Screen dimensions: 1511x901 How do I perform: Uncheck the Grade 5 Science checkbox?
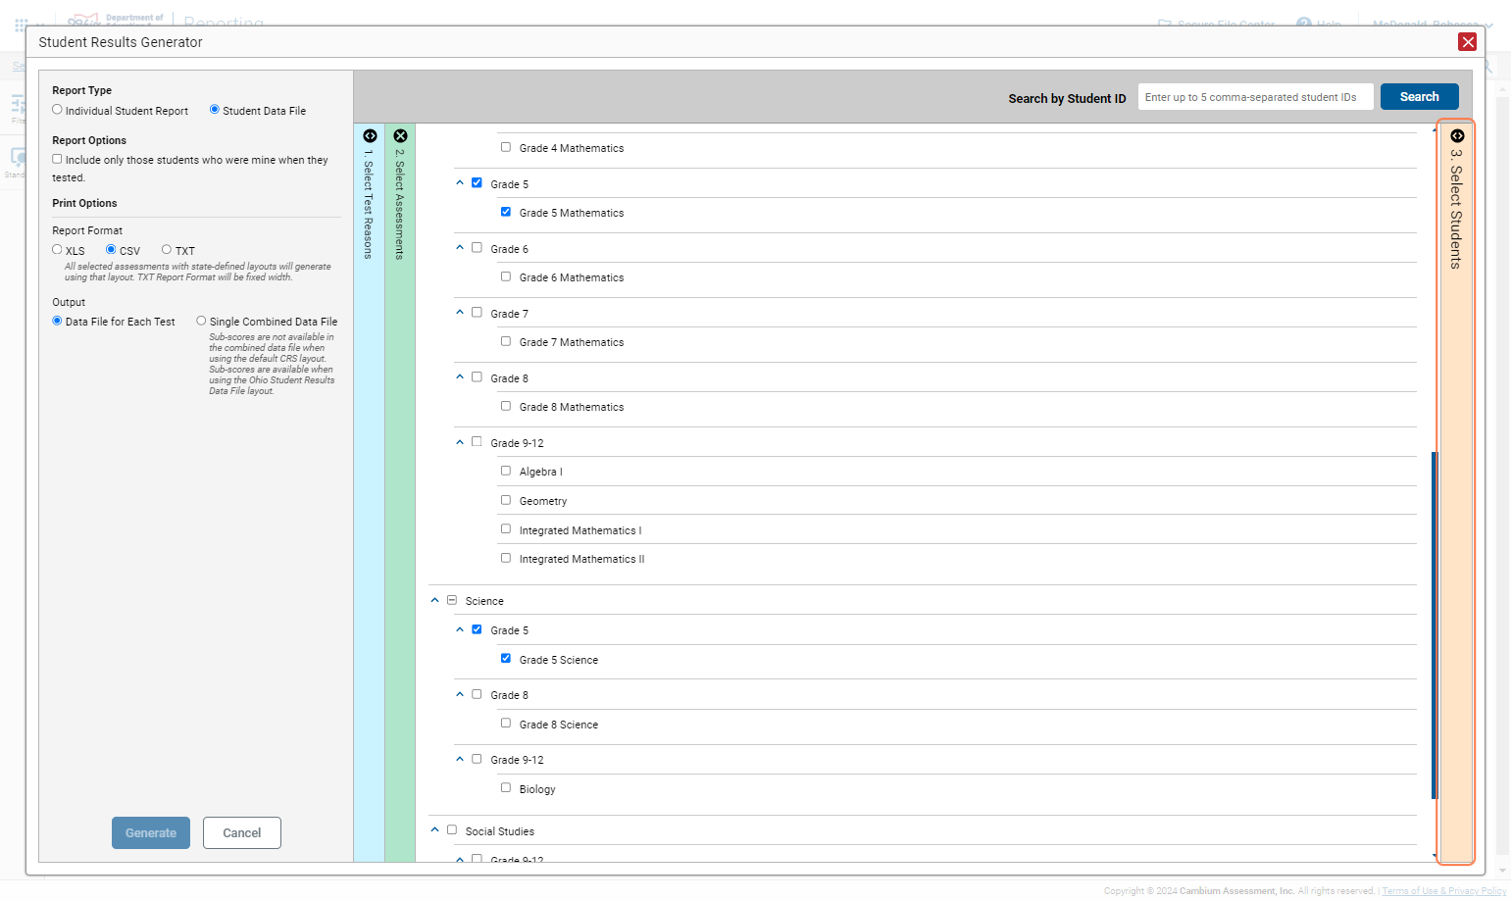tap(506, 659)
